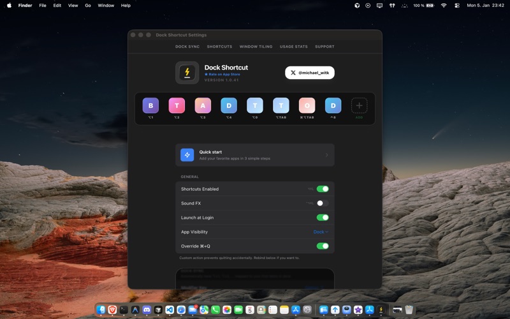
Task: Click the battery status in menu bar
Action: click(x=423, y=5)
